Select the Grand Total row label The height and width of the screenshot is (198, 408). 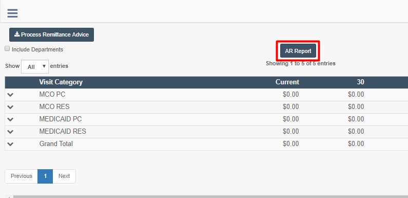[x=56, y=143]
